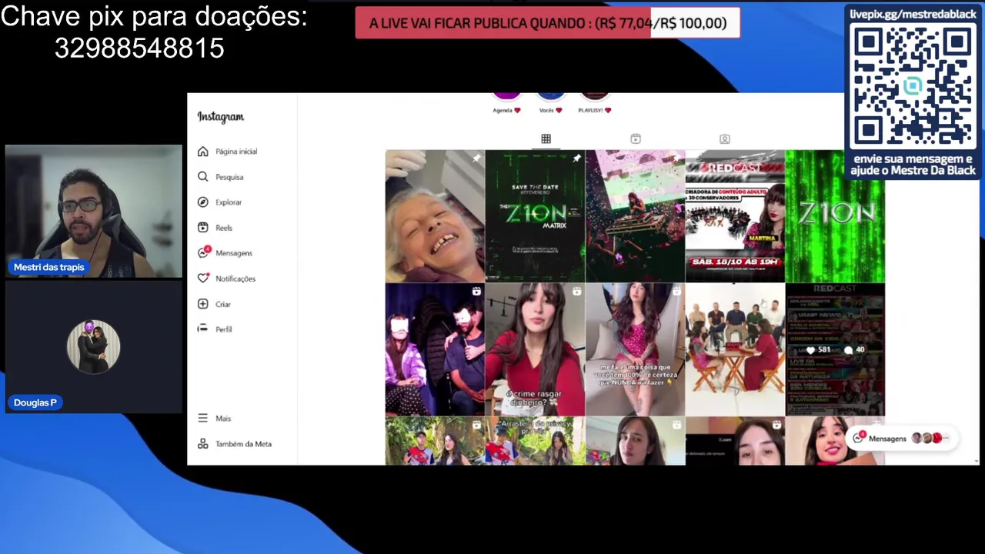Viewport: 985px width, 554px height.
Task: Click the Criar sidebar label
Action: (223, 304)
